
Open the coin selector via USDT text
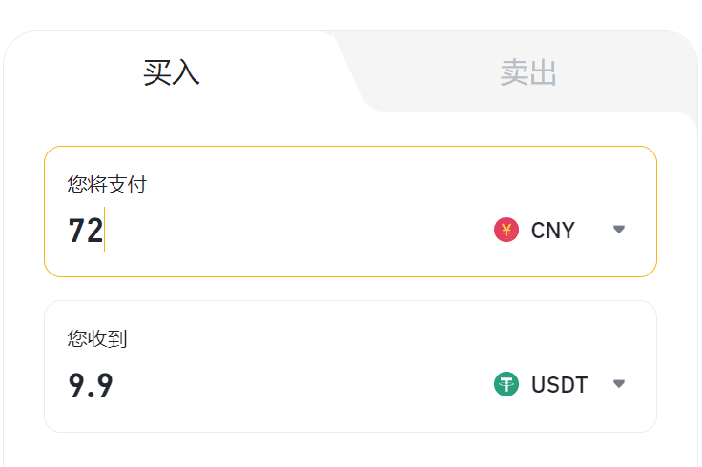coord(559,385)
